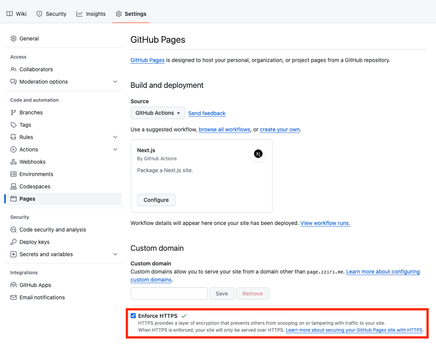Click the Actions play icon
The width and height of the screenshot is (436, 344).
click(x=13, y=149)
